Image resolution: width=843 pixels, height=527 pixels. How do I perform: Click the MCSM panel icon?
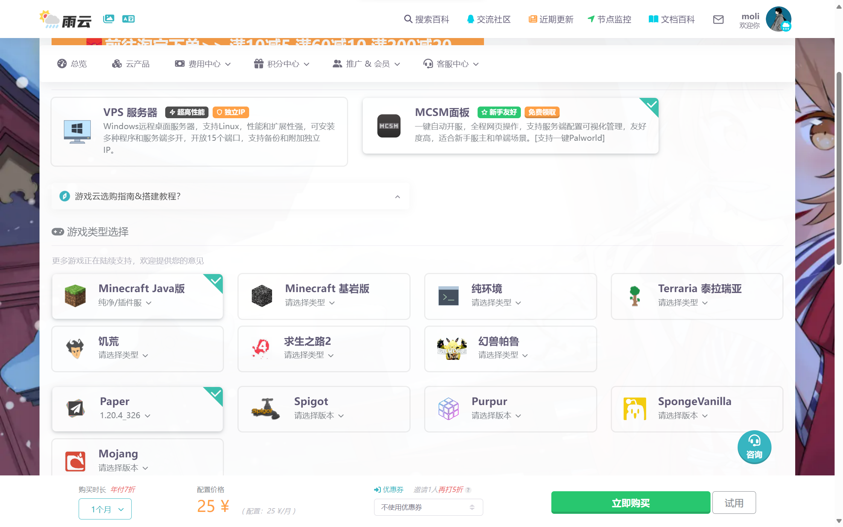click(x=388, y=126)
